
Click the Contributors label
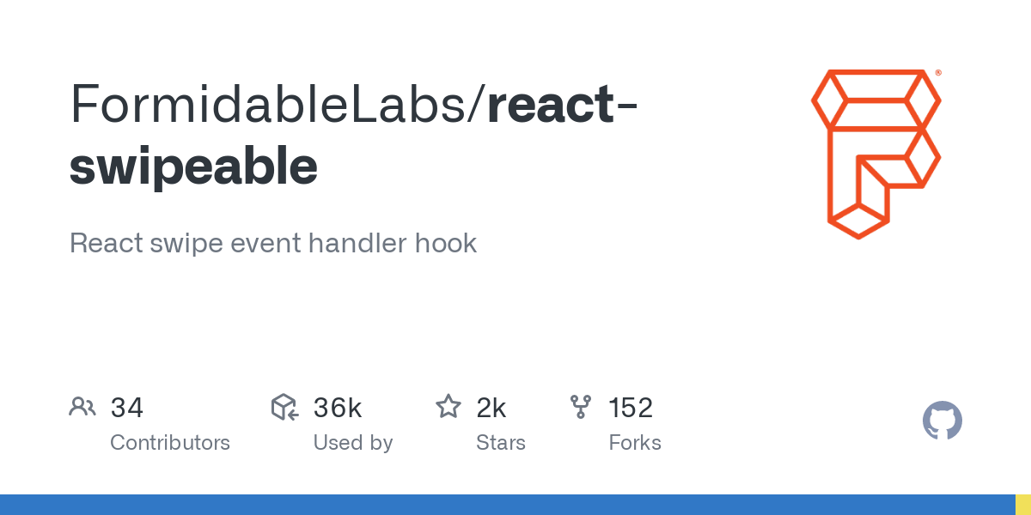coord(170,443)
